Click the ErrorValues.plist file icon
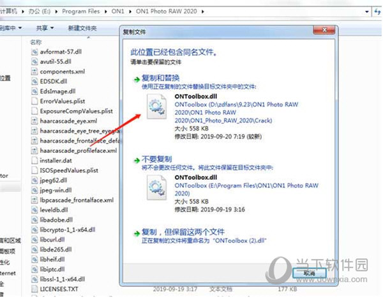Viewport: 383px width, 298px height. coord(34,101)
